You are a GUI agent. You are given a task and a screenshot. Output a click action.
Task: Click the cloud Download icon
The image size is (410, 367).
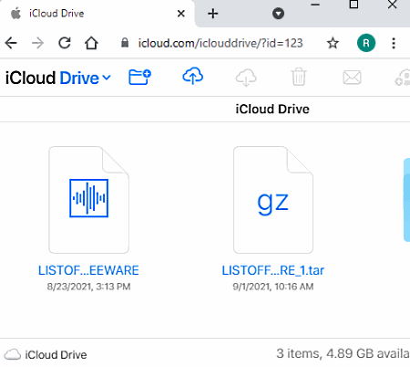click(246, 78)
